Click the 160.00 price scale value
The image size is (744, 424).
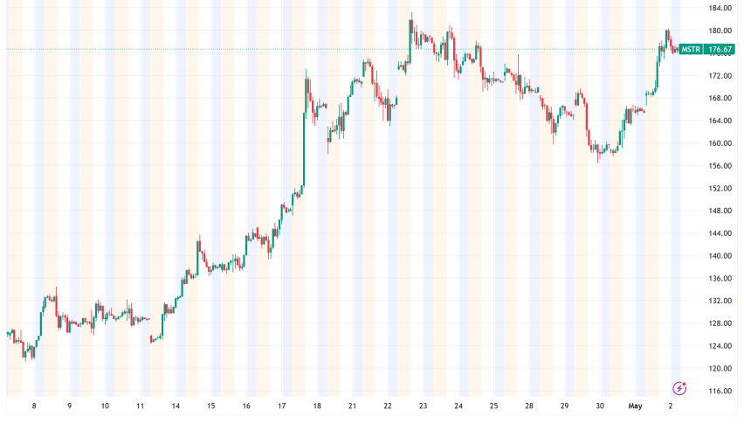[x=720, y=143]
